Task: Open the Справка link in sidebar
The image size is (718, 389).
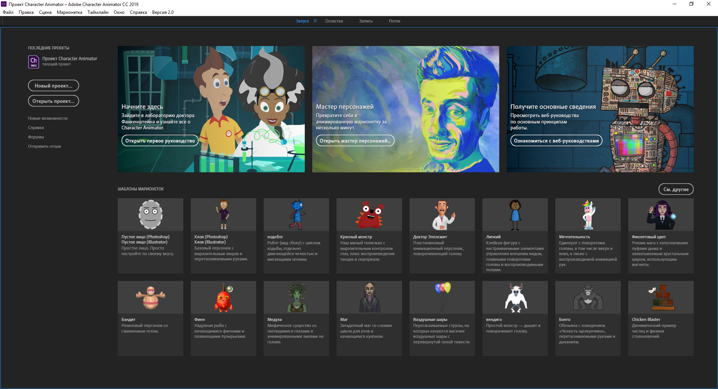Action: tap(36, 128)
